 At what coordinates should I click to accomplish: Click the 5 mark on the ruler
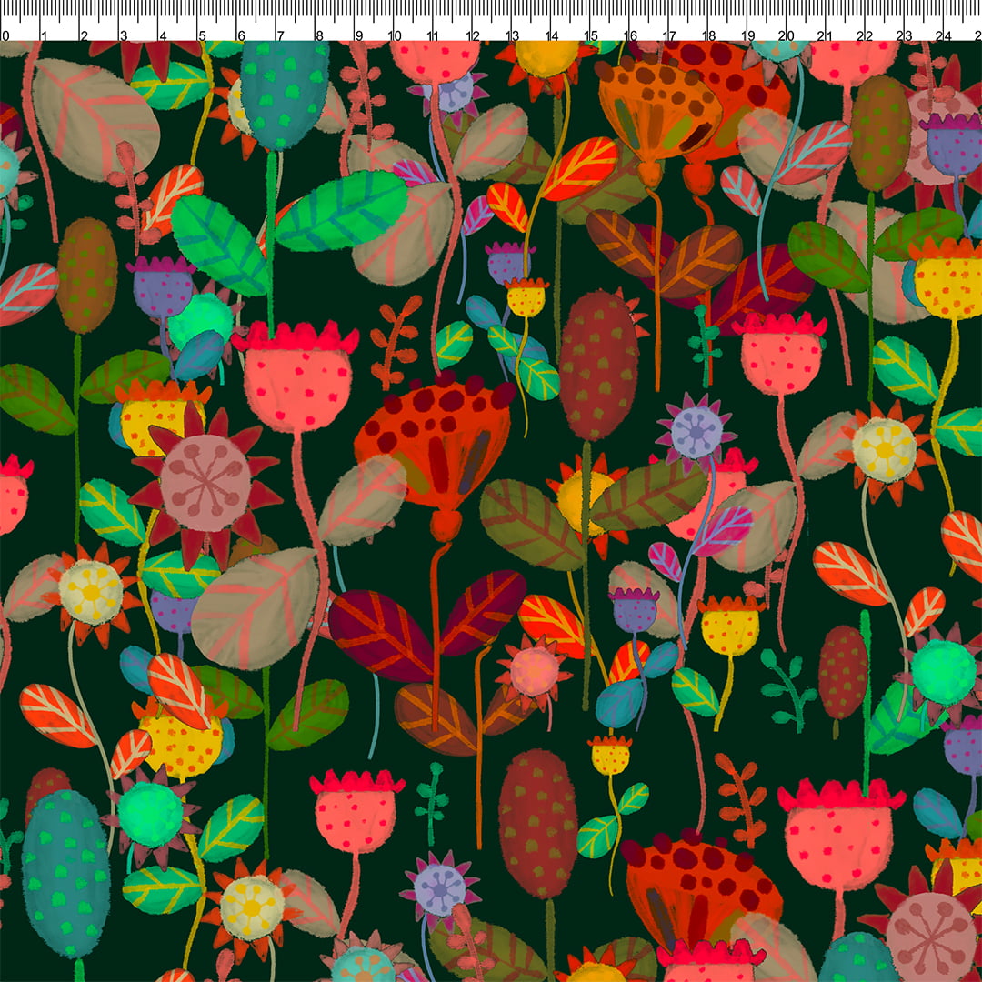tap(201, 35)
